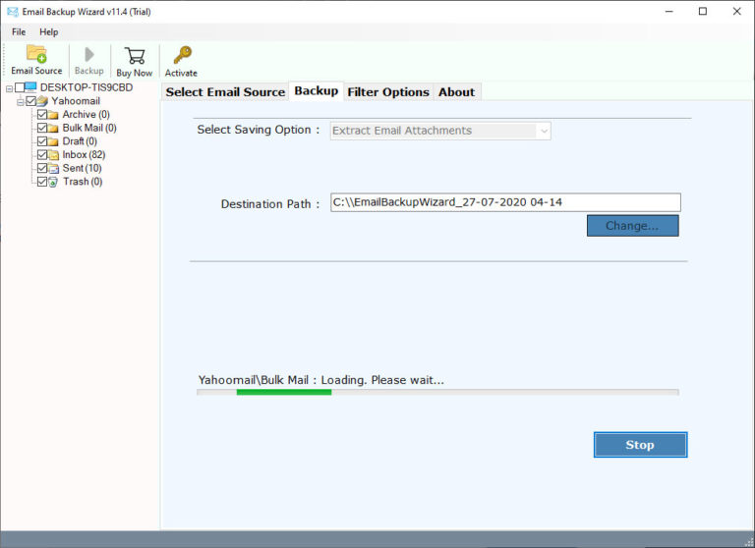Screen dimensions: 755x548
Task: Open the Buy Now cart icon
Action: 135,56
